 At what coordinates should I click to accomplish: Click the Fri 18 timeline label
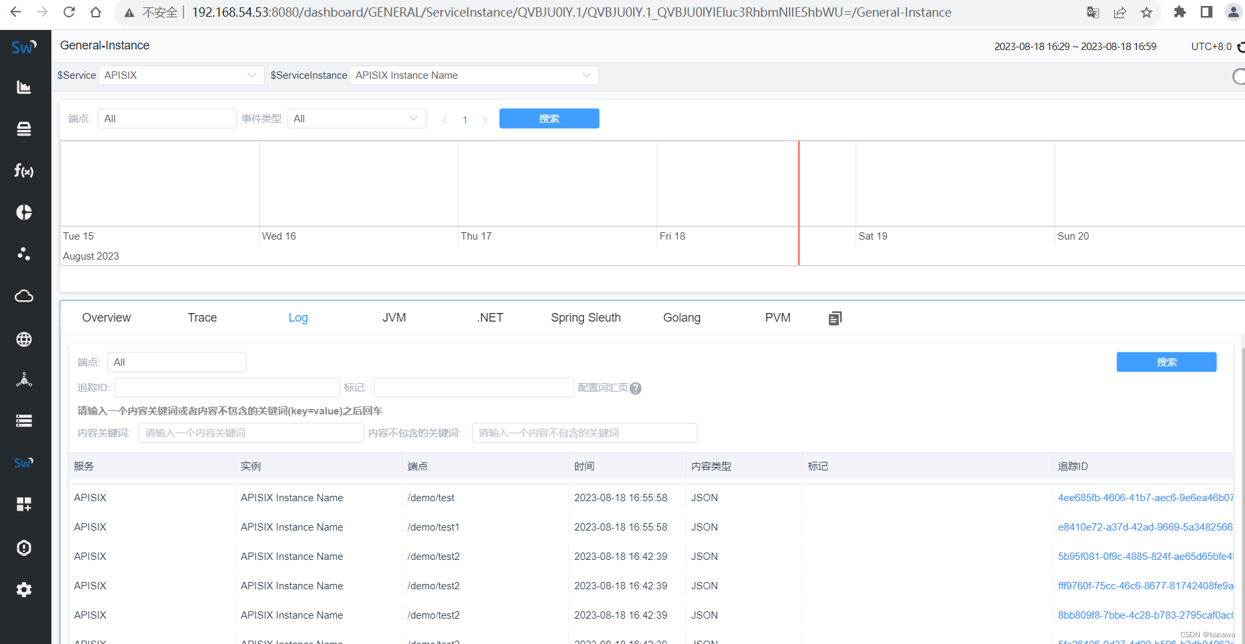pos(673,236)
